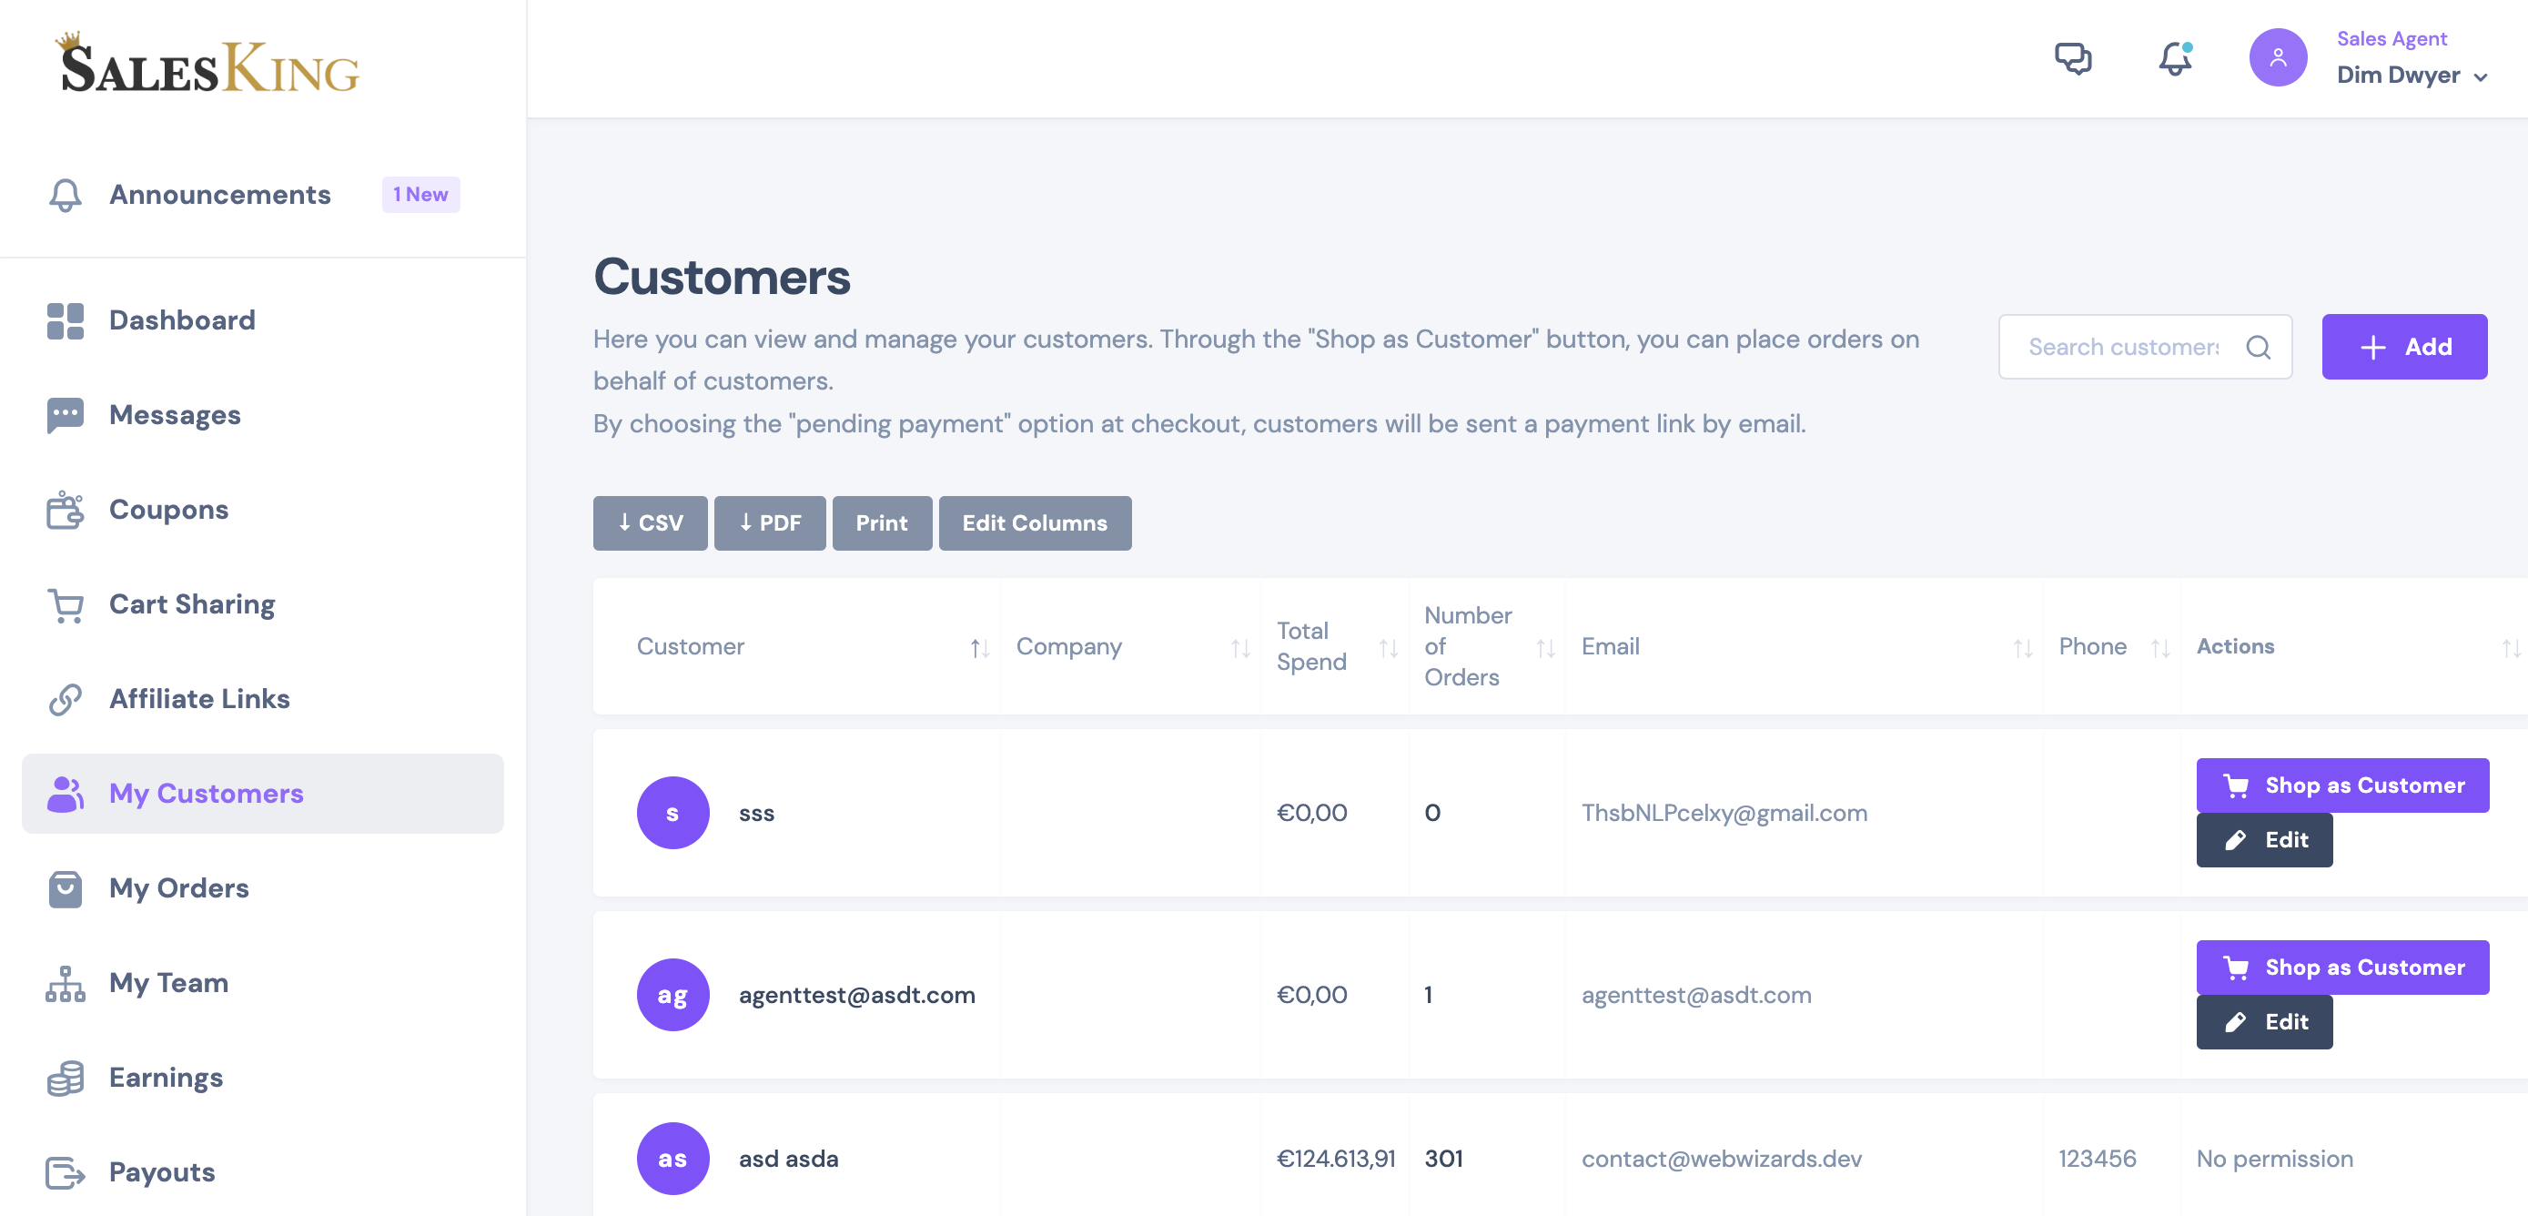This screenshot has height=1216, width=2528.
Task: Open Announcements from the sidebar
Action: (x=220, y=195)
